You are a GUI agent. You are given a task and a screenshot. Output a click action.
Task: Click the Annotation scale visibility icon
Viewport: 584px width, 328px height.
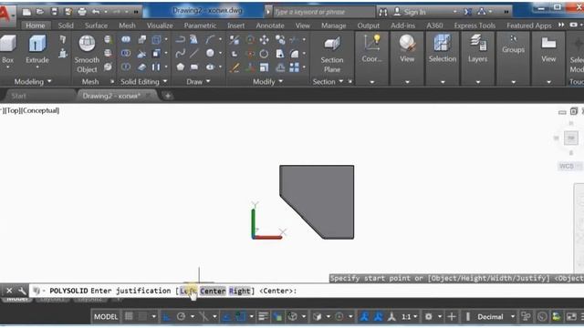click(x=364, y=317)
